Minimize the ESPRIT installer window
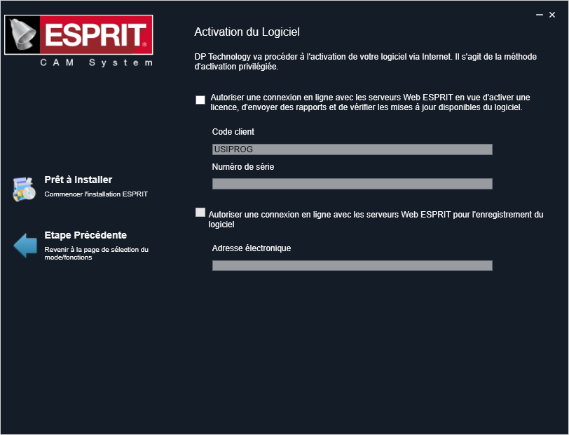This screenshot has width=569, height=435. tap(540, 14)
